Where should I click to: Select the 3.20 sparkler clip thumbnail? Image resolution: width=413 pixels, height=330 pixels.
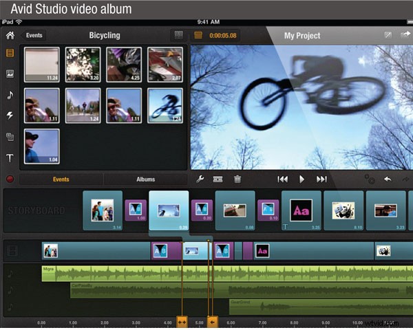[83, 65]
